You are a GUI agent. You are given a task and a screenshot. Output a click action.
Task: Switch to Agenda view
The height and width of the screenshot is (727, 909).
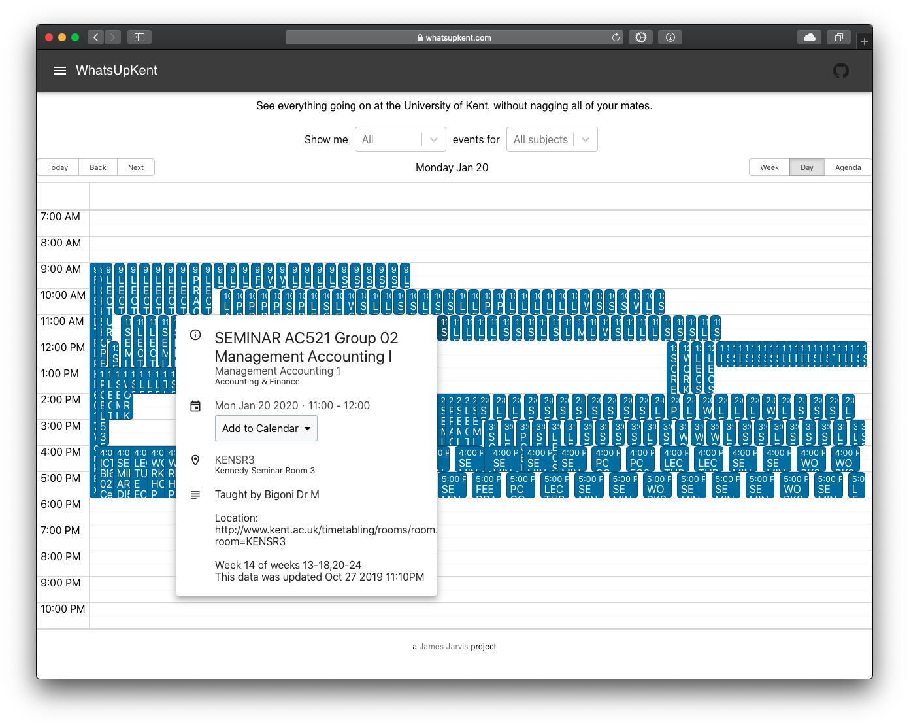point(848,167)
